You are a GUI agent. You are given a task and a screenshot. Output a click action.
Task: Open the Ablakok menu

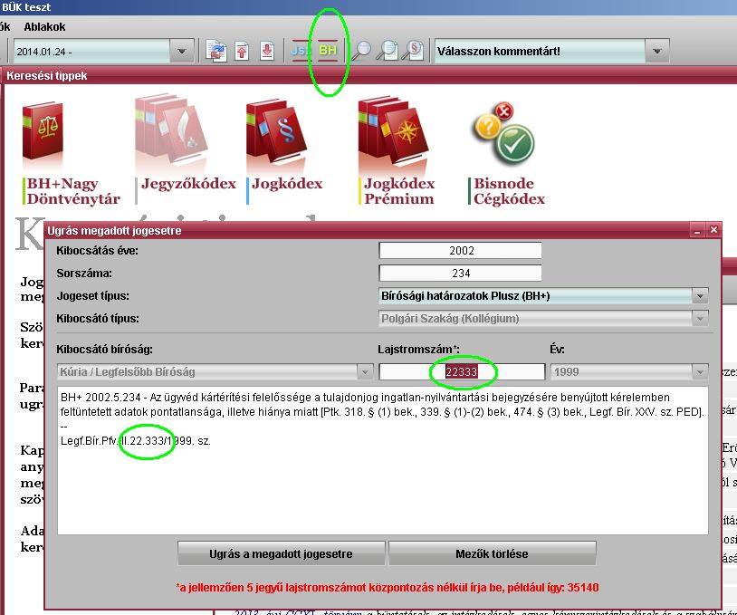pyautogui.click(x=44, y=27)
